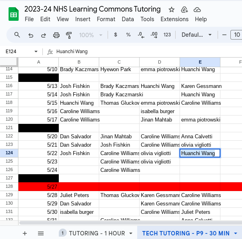
Task: Select date cell 5/23
Action: point(38,161)
